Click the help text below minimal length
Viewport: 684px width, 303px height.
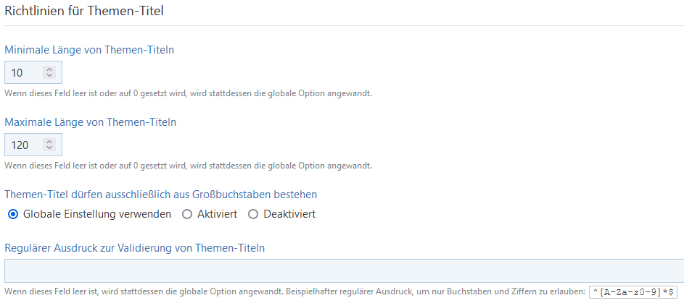[x=189, y=93]
